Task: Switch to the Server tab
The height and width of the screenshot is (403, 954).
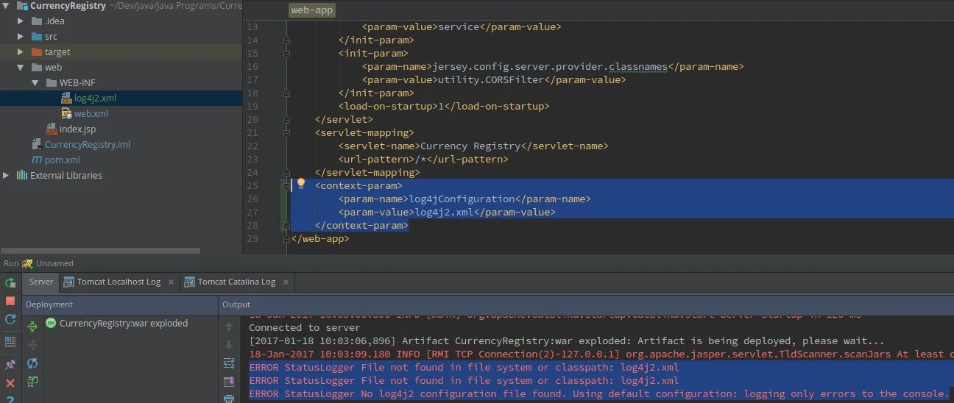Action: [41, 282]
